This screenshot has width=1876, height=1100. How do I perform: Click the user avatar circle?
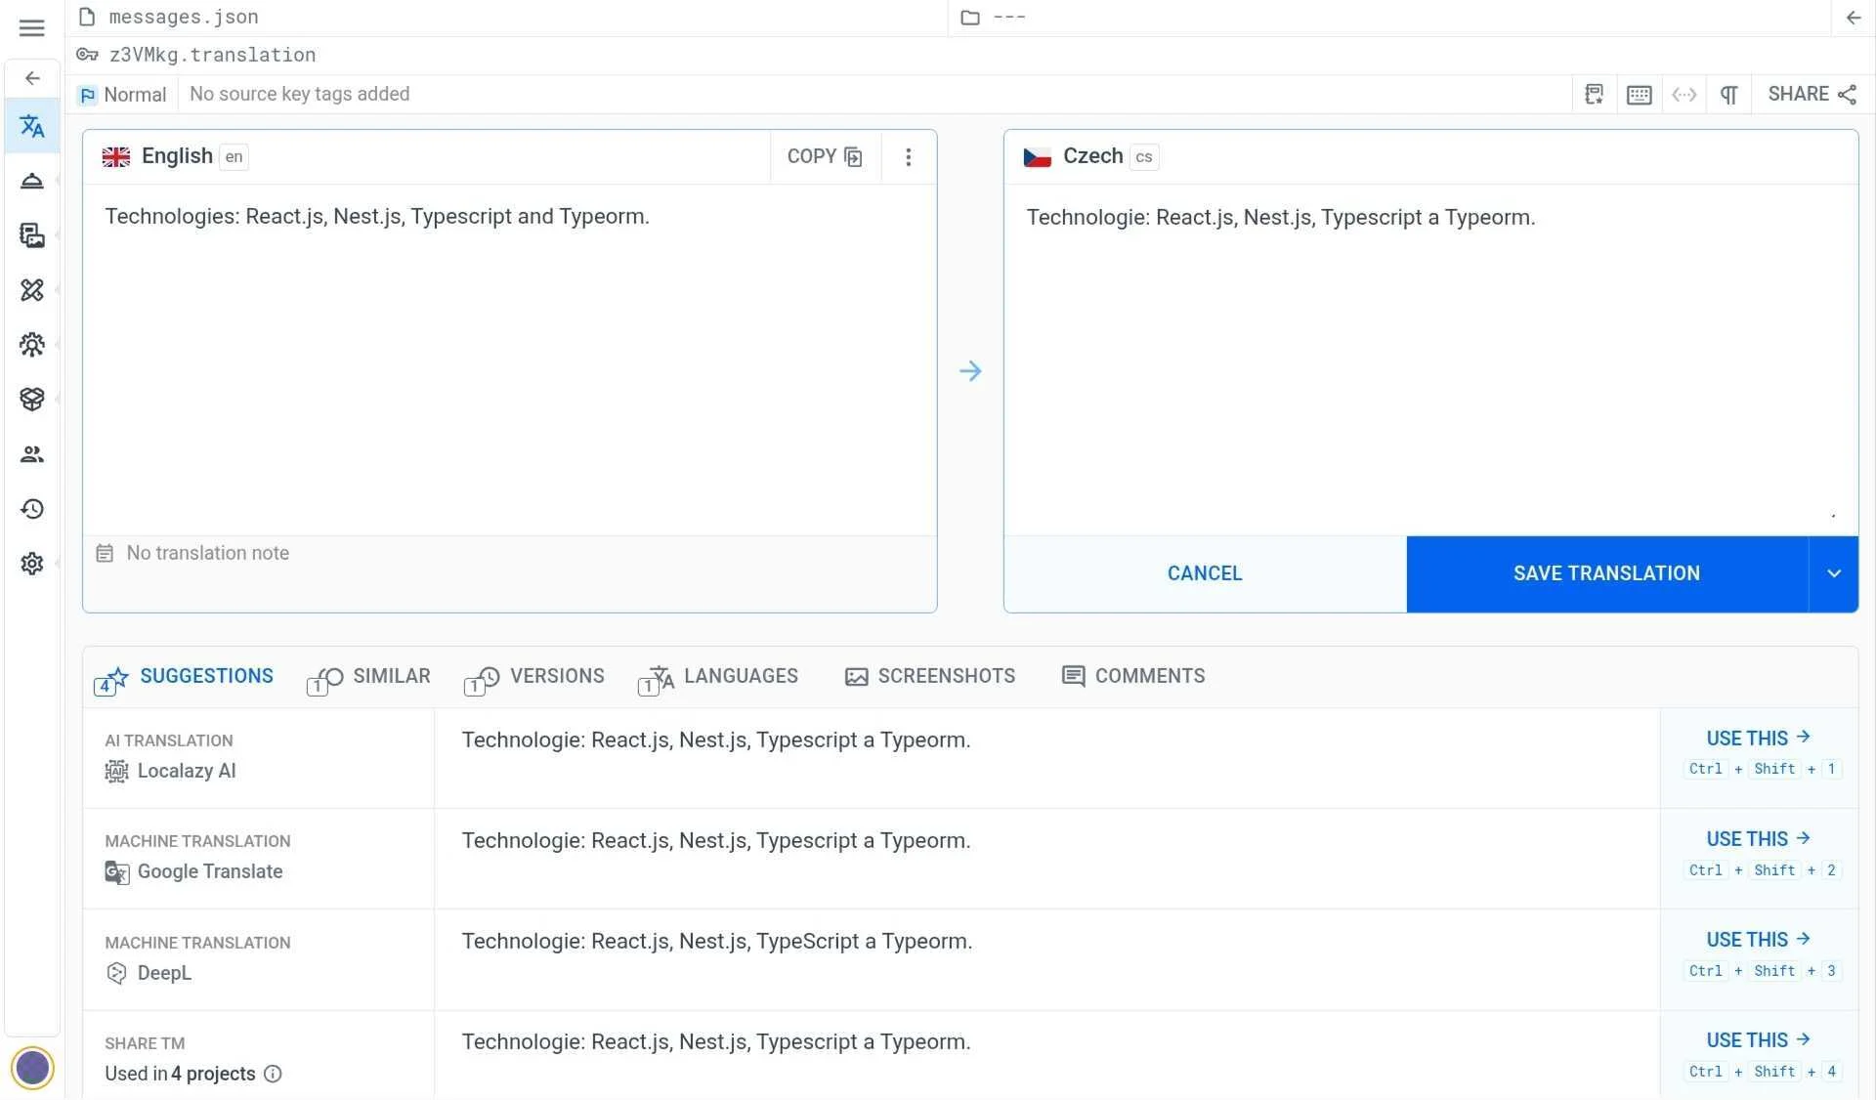[x=32, y=1067]
